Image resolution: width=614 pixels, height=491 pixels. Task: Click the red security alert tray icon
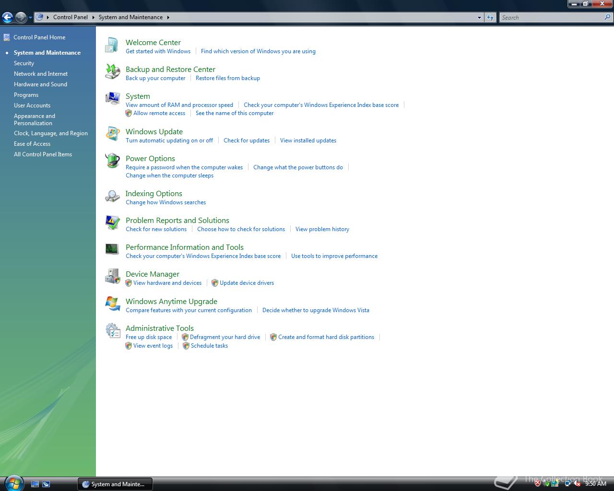[x=538, y=484]
